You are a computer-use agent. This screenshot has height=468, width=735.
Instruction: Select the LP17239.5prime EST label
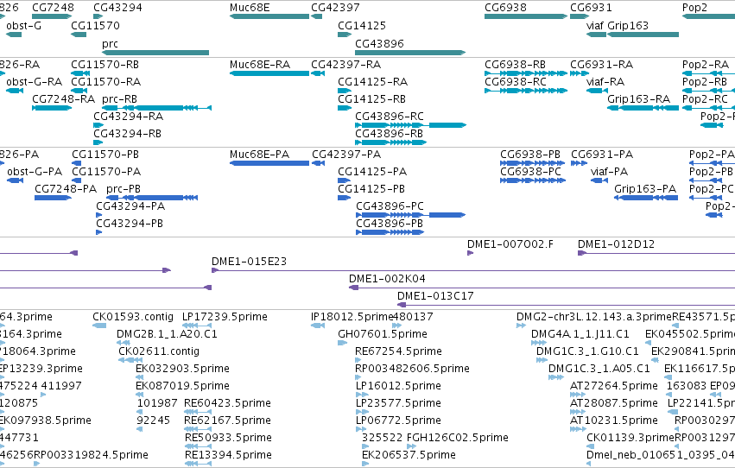tap(225, 317)
